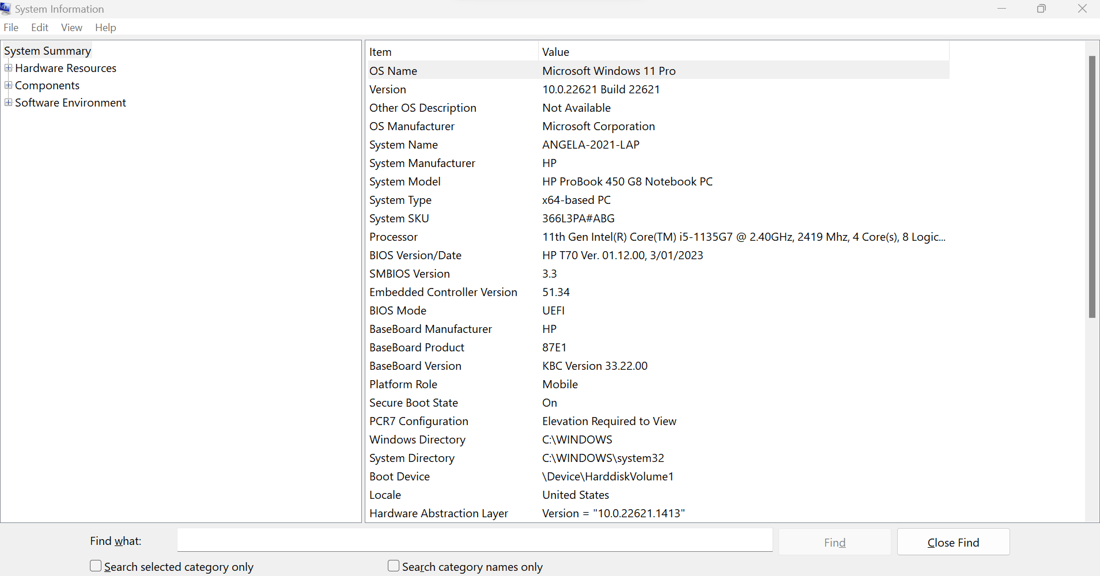Click value UEFI
This screenshot has height=576, width=1100.
point(553,310)
